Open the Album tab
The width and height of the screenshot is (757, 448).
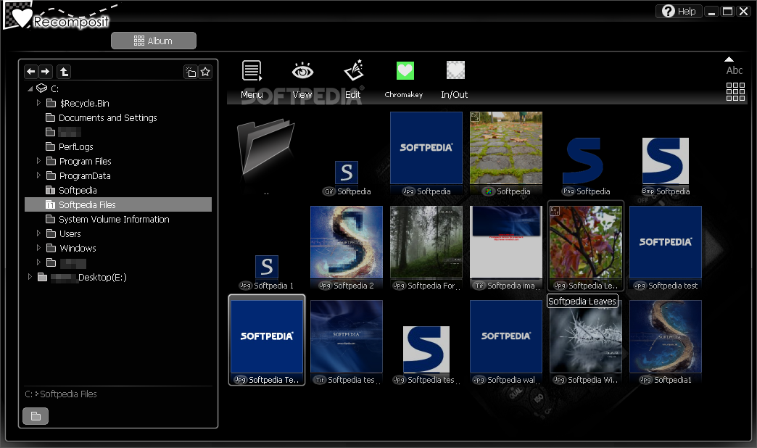pyautogui.click(x=154, y=41)
